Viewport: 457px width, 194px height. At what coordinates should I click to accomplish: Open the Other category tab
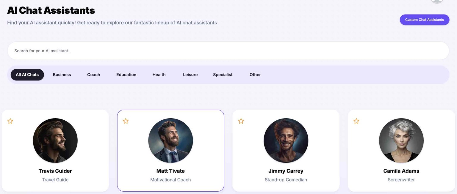pos(255,75)
